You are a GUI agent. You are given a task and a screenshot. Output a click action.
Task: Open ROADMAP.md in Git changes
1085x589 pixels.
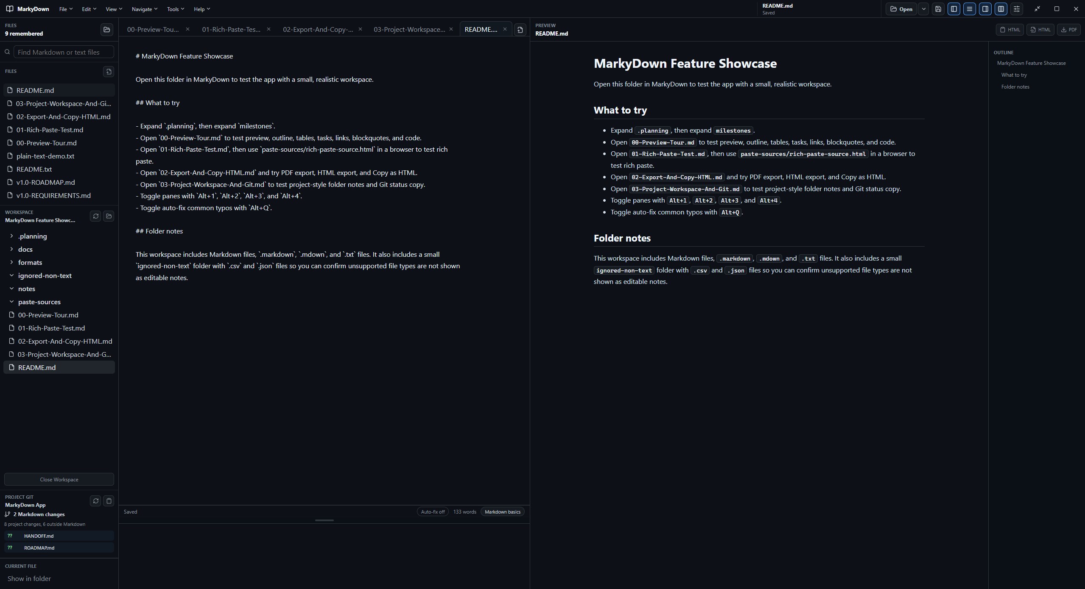point(59,548)
